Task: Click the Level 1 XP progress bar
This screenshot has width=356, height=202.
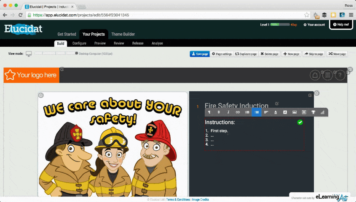Action: pyautogui.click(x=280, y=24)
